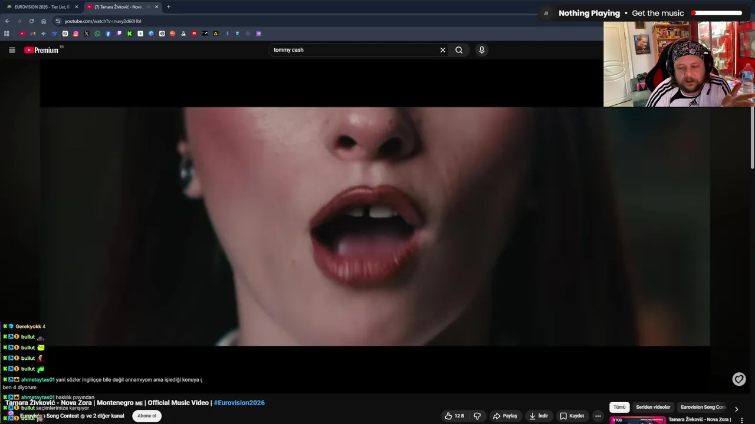The image size is (755, 424).
Task: Open the Gmail bookmark icon
Action: [33, 34]
